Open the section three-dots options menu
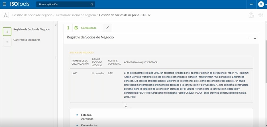Screen dimensions: 267x127 coord(248,38)
